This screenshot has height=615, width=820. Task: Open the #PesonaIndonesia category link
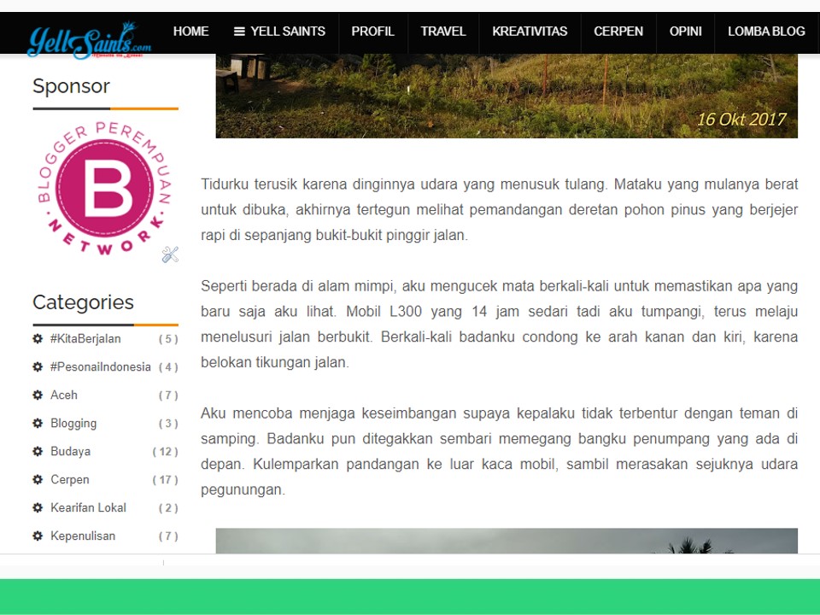102,366
